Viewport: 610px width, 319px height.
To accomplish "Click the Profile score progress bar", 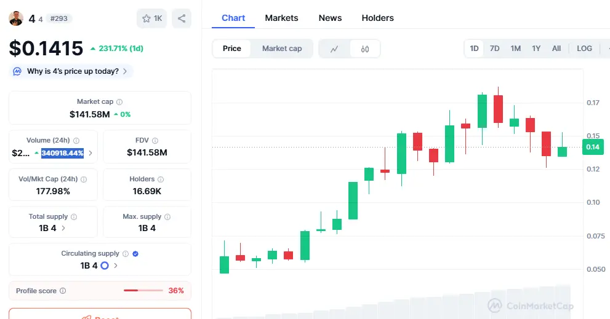I will click(x=143, y=291).
